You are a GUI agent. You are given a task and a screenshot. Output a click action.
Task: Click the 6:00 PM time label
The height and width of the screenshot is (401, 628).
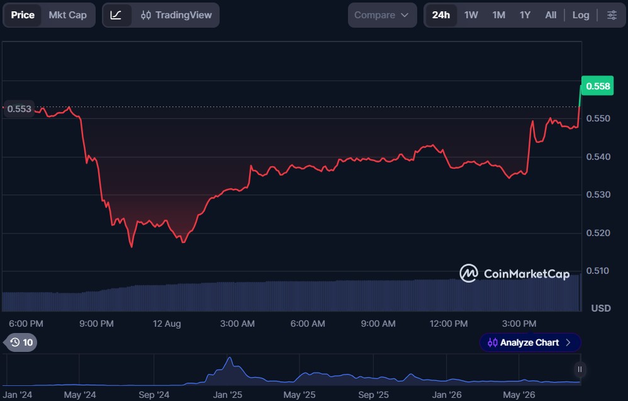pos(26,324)
